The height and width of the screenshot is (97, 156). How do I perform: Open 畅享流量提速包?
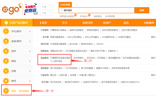(57, 37)
